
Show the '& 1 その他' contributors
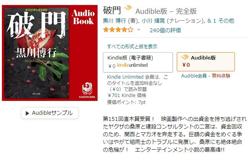pyautogui.click(x=221, y=21)
